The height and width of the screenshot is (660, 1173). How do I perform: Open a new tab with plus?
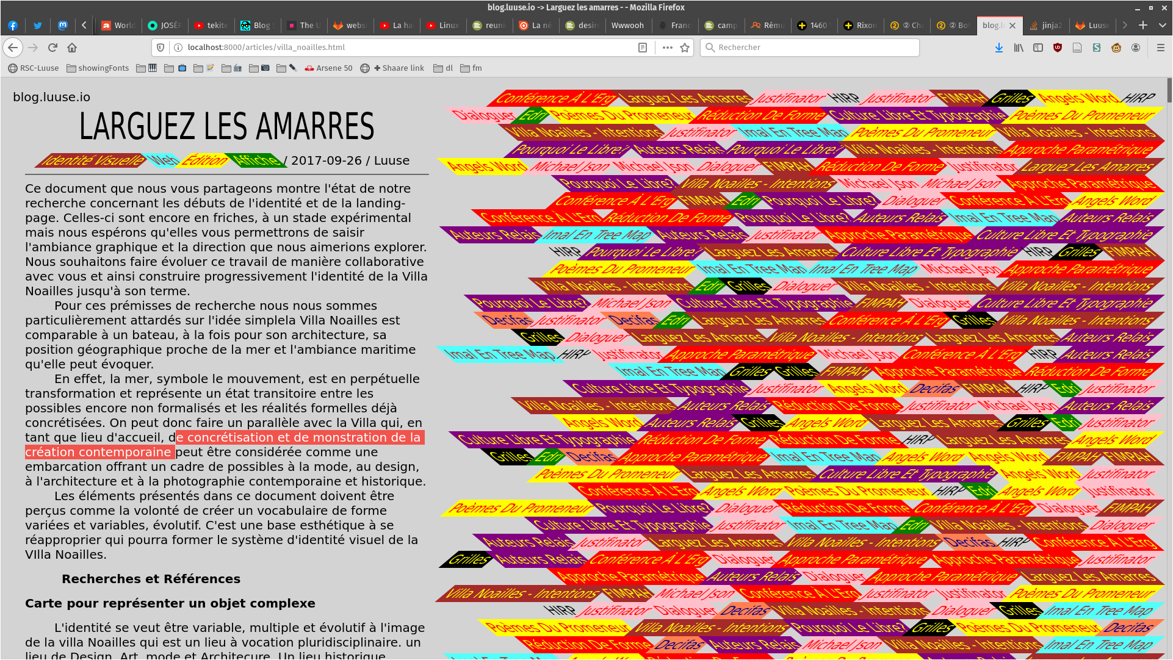tap(1143, 25)
